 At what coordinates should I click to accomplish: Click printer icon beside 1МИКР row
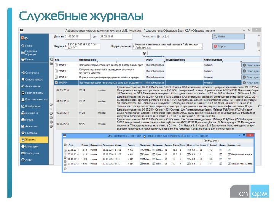pos(51,63)
